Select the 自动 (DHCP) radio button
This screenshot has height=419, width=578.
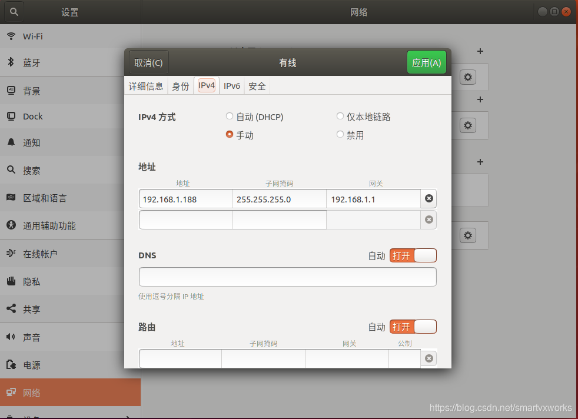(x=229, y=116)
